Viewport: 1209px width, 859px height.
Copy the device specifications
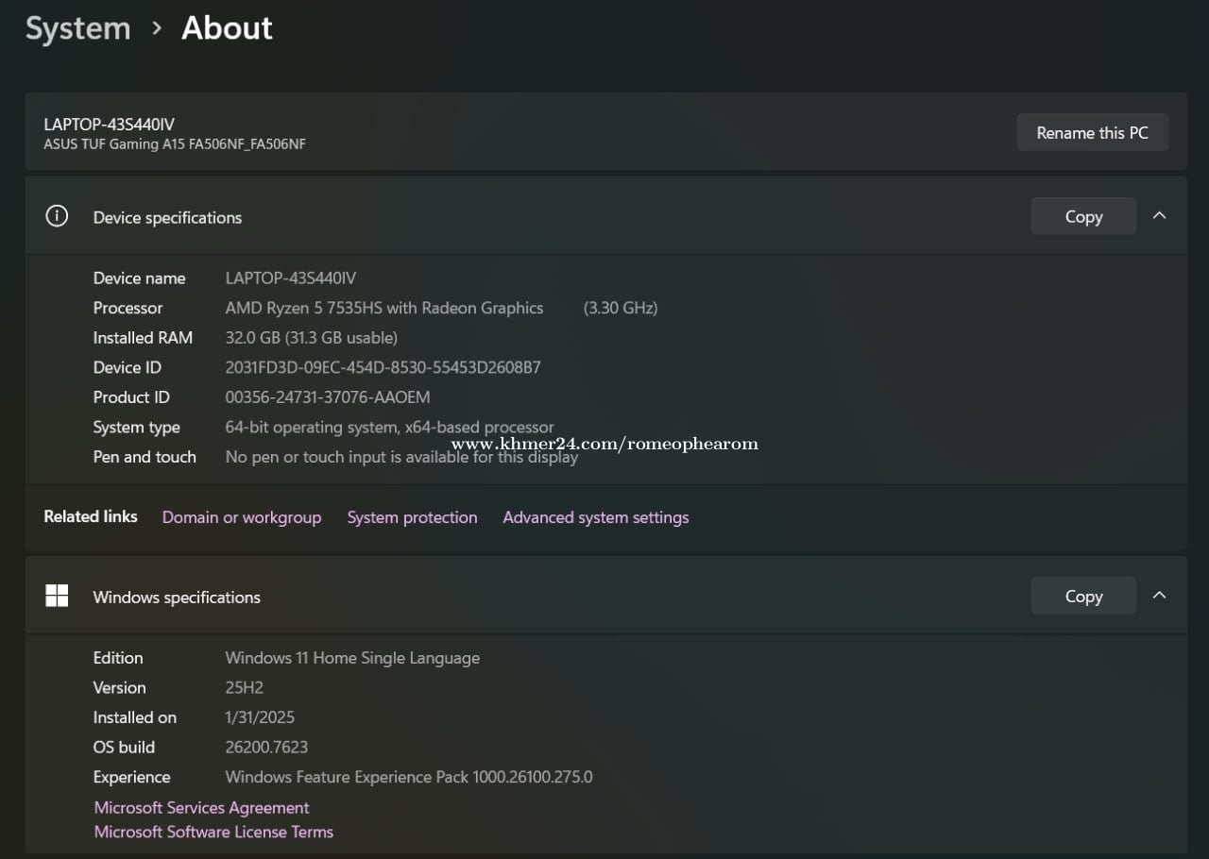1082,216
